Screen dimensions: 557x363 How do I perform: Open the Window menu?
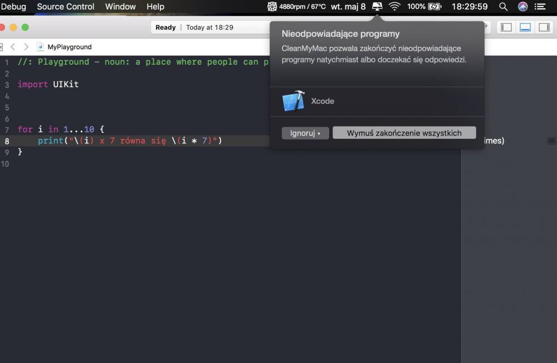point(120,6)
